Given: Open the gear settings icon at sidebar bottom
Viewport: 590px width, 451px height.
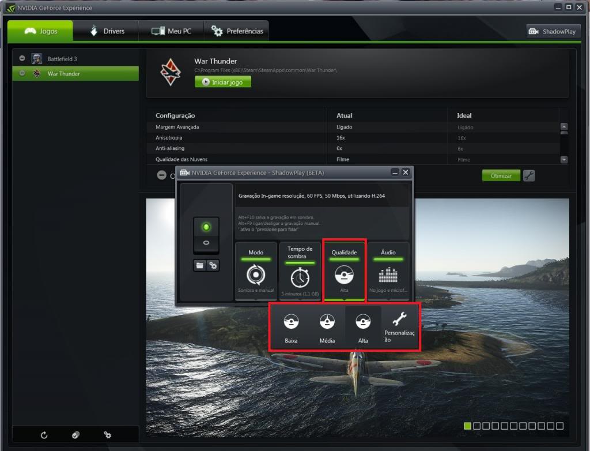Looking at the screenshot, I should [x=107, y=435].
